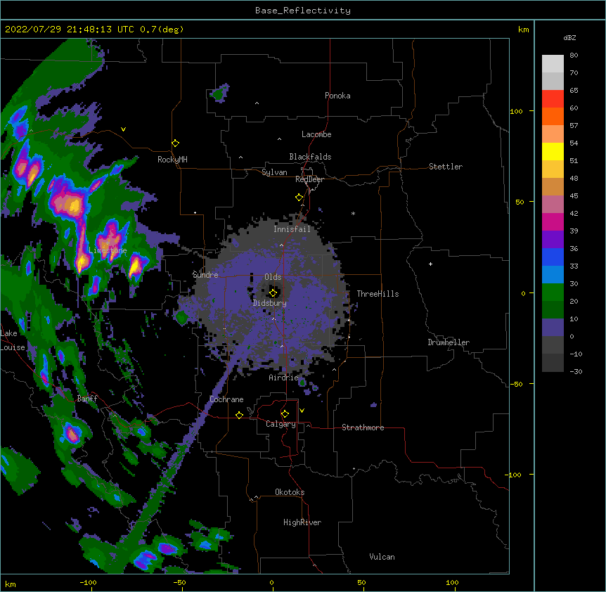Click the 80 value in the dBZ legend
The image size is (606, 592).
[574, 56]
